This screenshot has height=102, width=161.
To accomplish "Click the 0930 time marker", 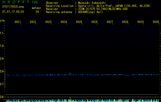I will click(156, 22).
